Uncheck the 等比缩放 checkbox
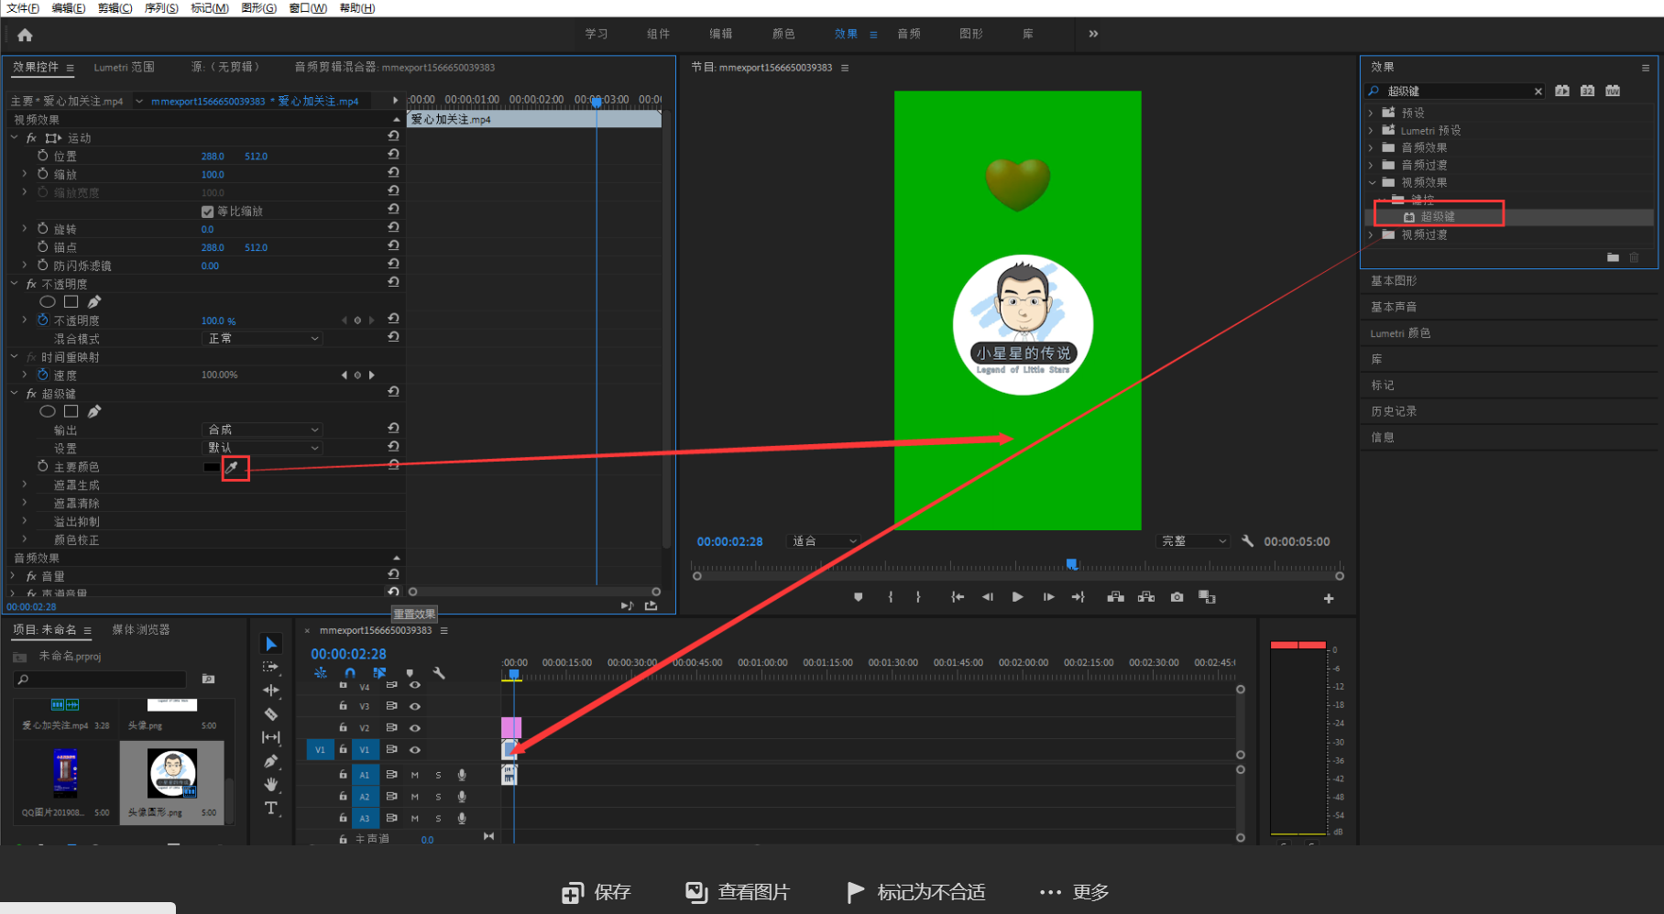 (x=208, y=212)
